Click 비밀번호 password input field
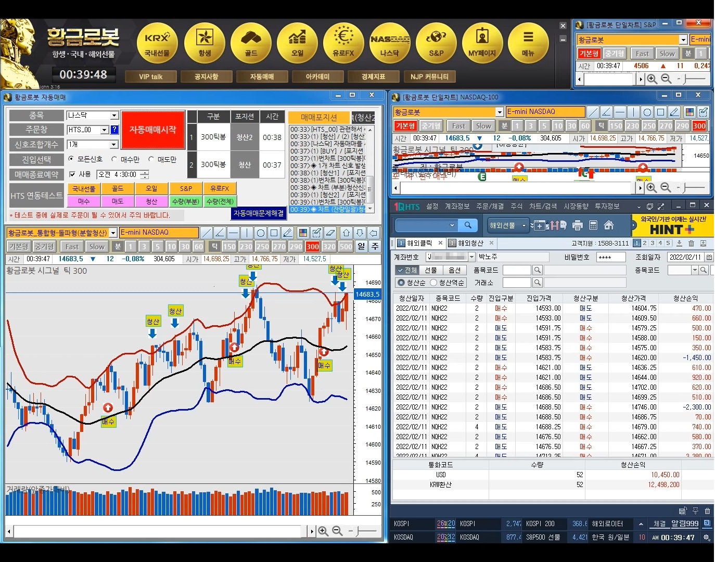Screen dimensions: 715x562 coord(610,257)
